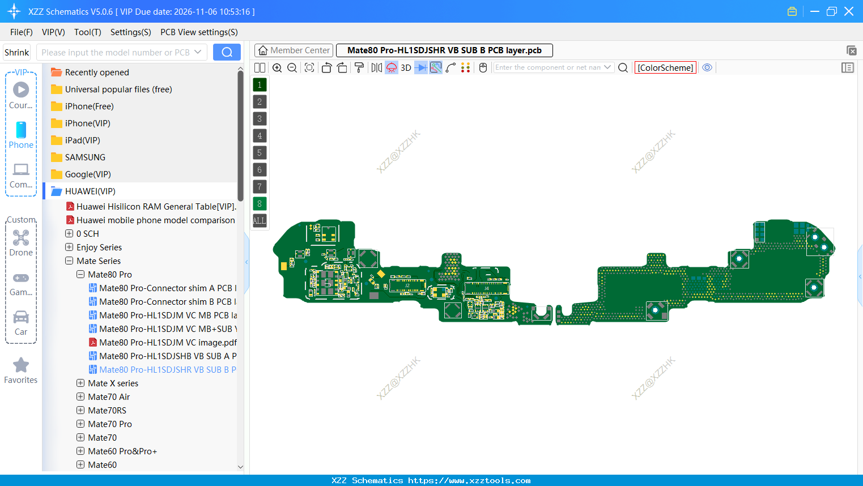Viewport: 863px width, 486px height.
Task: Enable PCB layer 8 in the layer column
Action: [x=259, y=203]
